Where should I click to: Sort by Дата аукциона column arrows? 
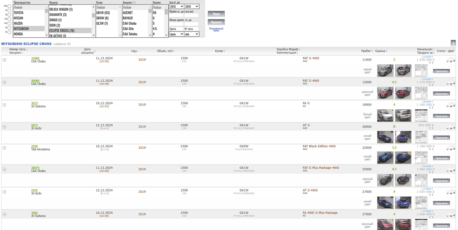pyautogui.click(x=95, y=51)
